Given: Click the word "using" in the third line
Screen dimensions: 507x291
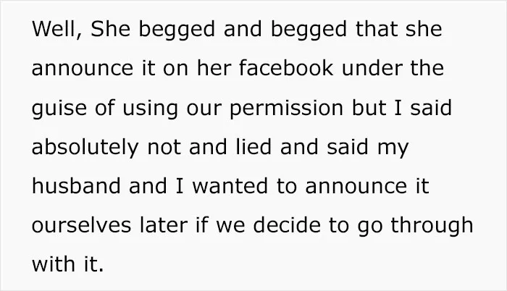Looking at the screenshot, I should click(151, 109).
